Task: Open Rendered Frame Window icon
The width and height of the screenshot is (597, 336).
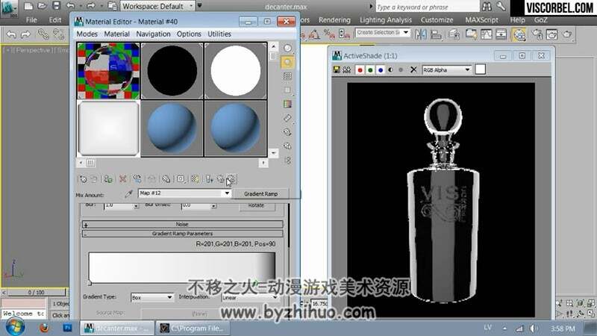Action: [x=552, y=34]
